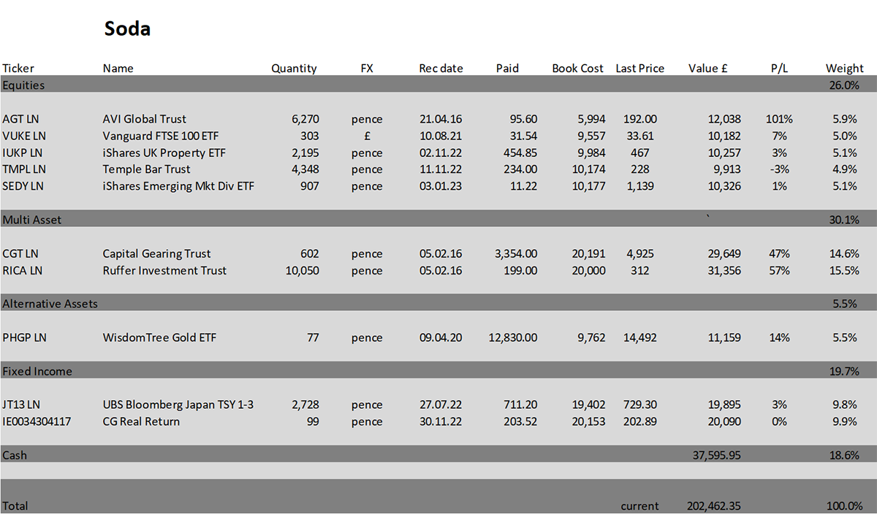This screenshot has height=514, width=877.
Task: Select the Weight column header
Action: 844,69
